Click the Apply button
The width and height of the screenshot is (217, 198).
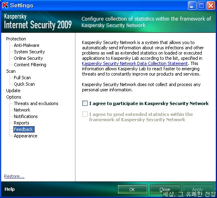coord(198,189)
